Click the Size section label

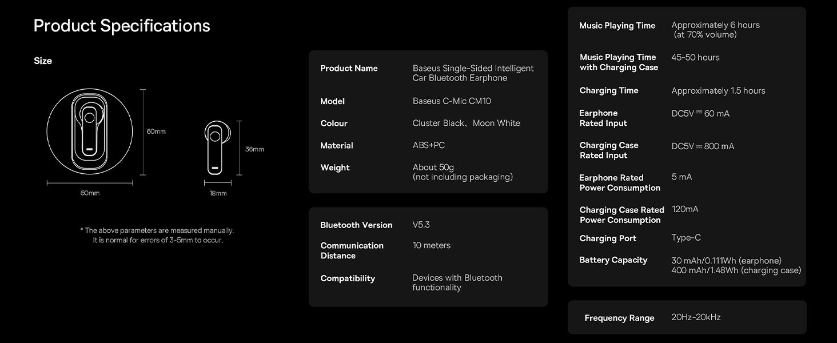[x=43, y=61]
